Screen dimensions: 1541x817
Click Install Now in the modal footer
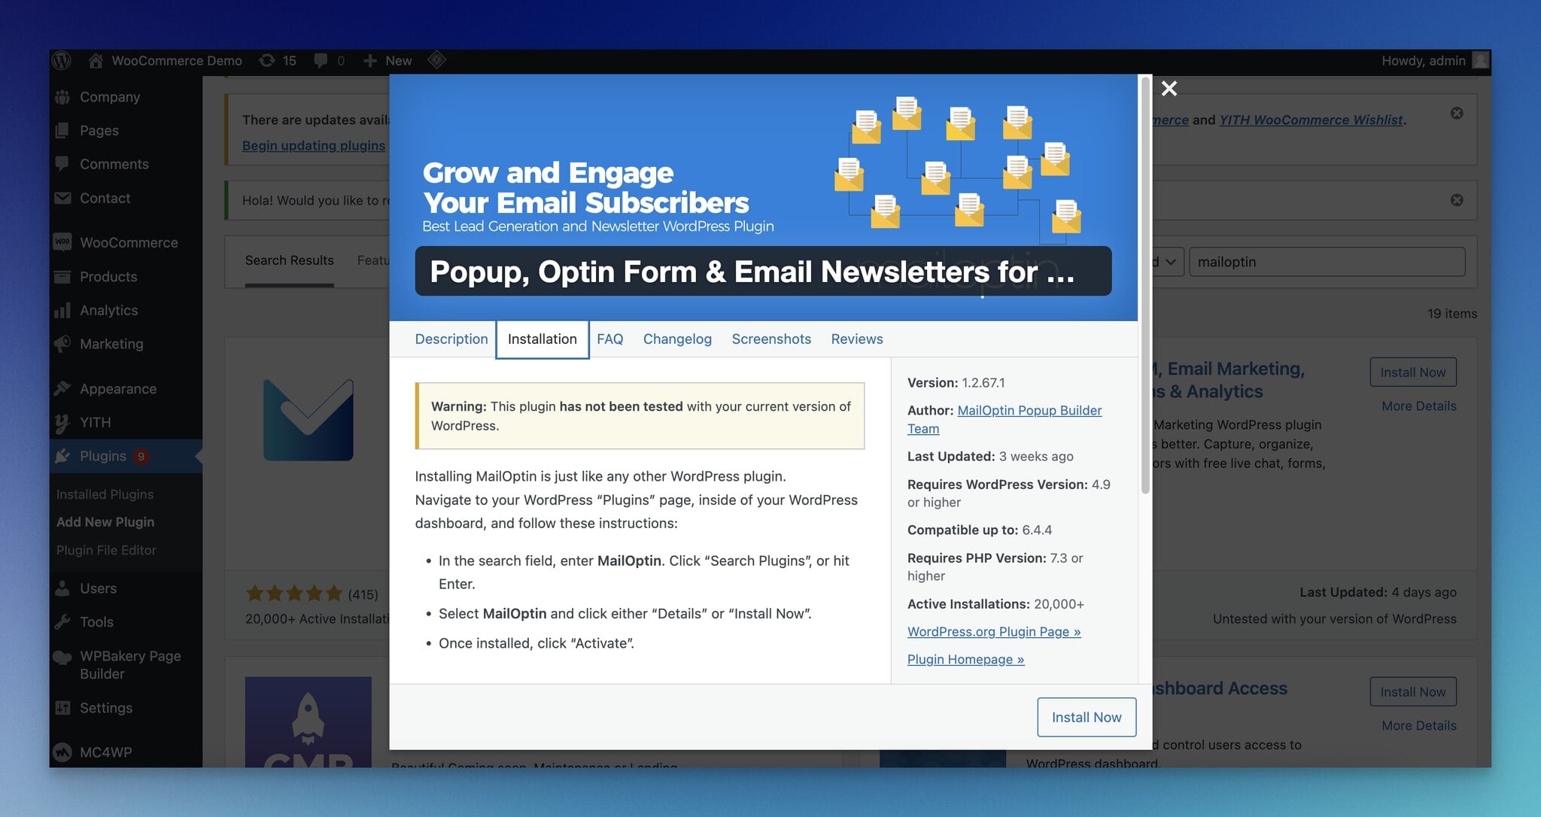click(1087, 717)
